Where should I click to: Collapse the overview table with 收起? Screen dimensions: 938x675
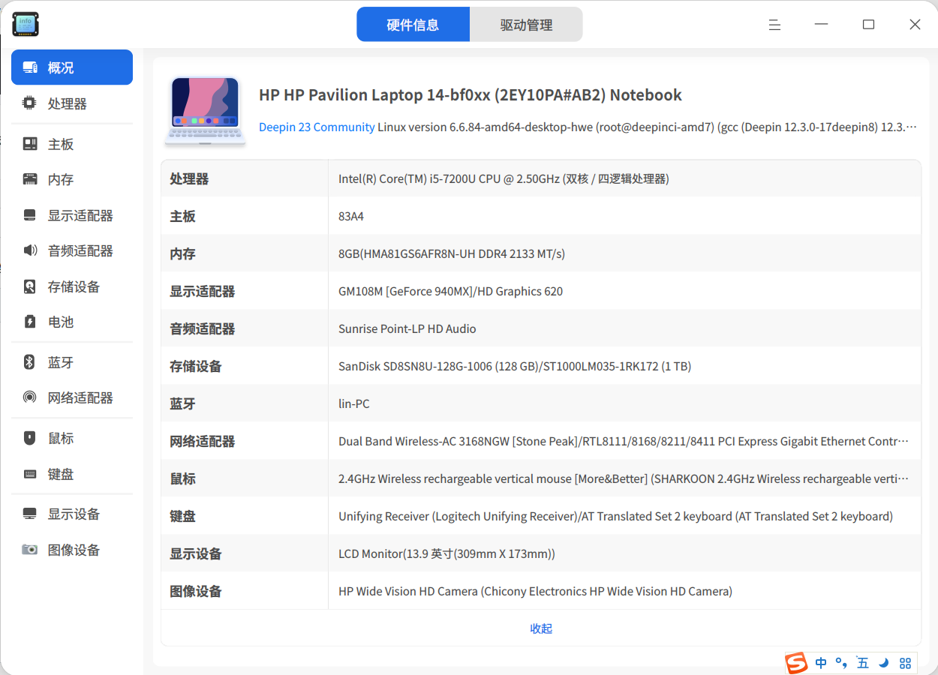[x=541, y=628]
